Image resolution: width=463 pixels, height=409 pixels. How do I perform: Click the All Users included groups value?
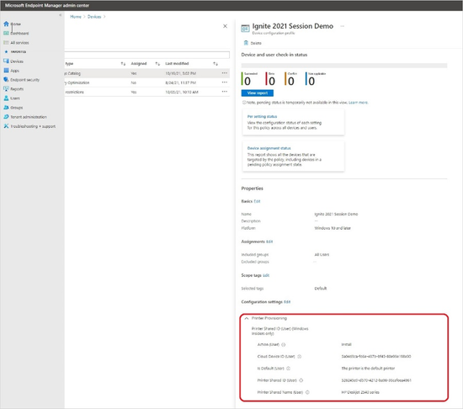click(322, 254)
